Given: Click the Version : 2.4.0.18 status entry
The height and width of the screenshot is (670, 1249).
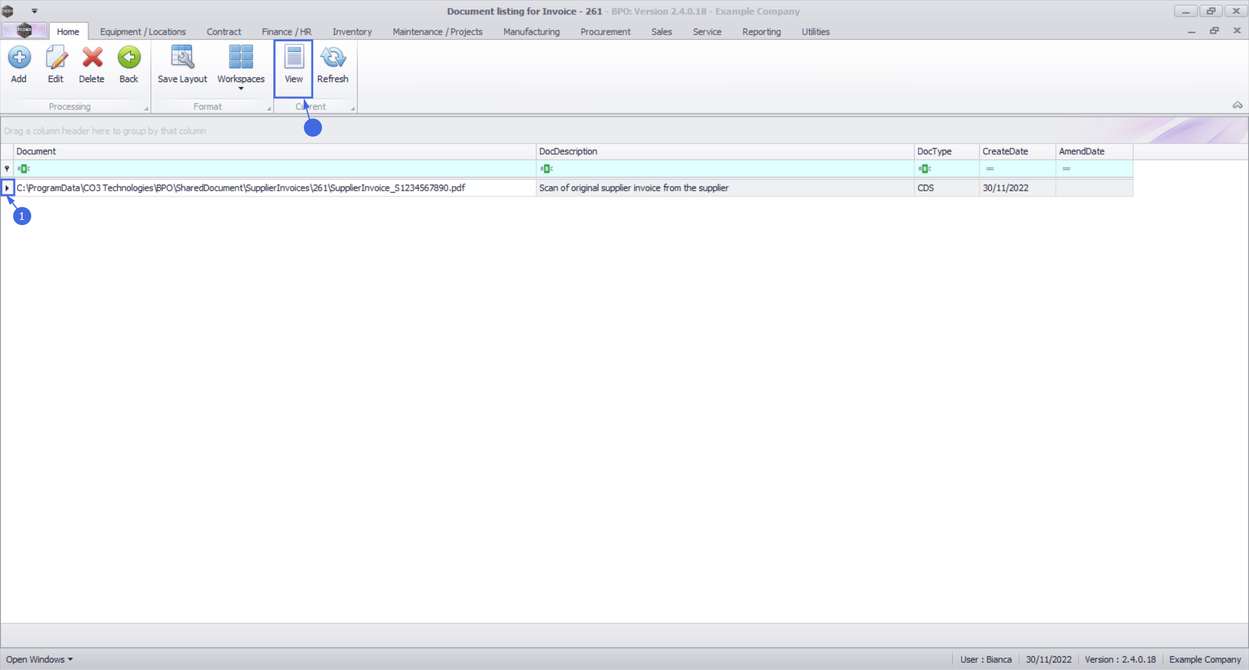Looking at the screenshot, I should [1120, 660].
